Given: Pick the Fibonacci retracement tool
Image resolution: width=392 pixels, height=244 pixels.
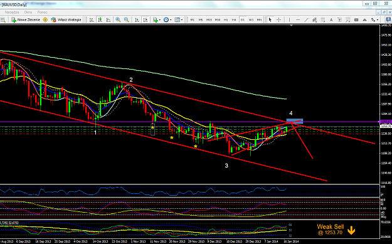Looking at the screenshot, I should click(x=323, y=19).
